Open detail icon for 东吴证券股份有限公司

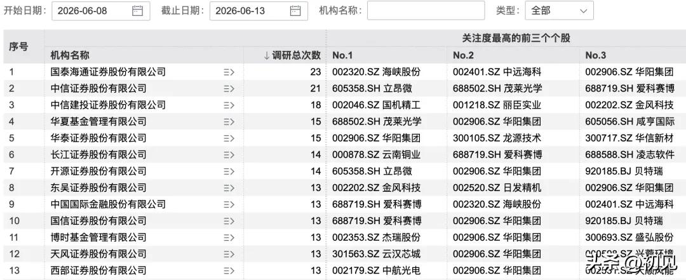tap(229, 188)
